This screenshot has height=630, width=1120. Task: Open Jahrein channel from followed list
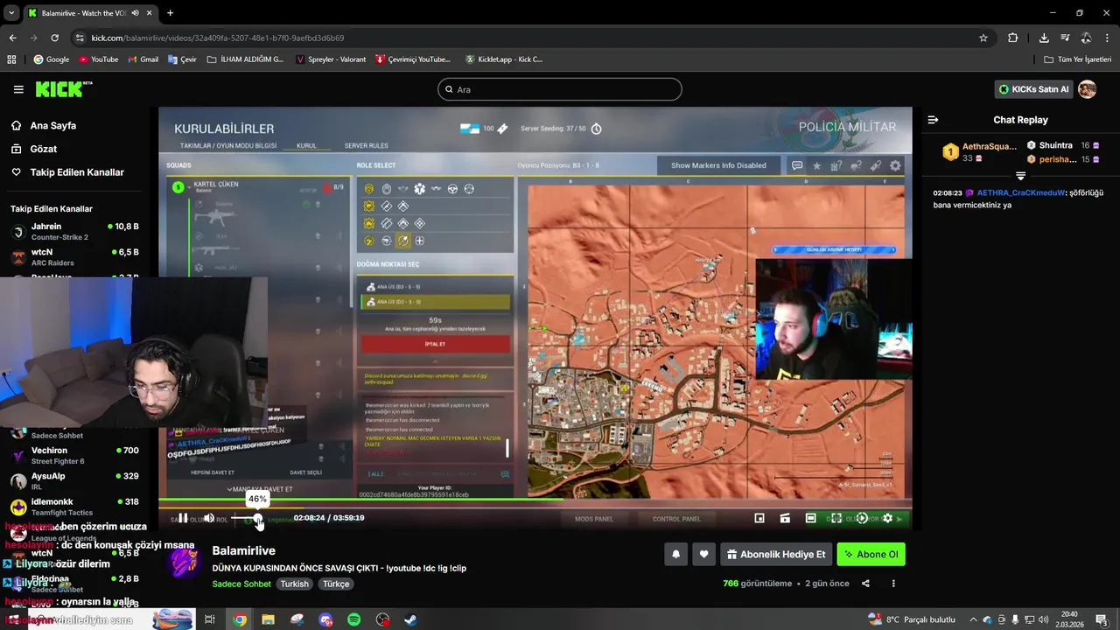click(74, 231)
